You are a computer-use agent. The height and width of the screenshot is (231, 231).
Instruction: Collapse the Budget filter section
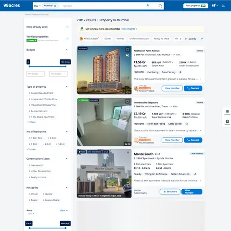[66, 50]
